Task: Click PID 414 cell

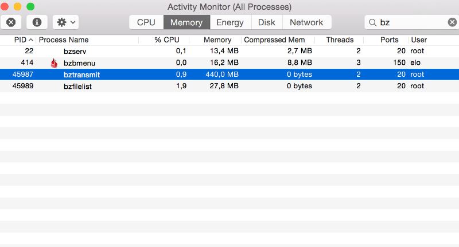Action: click(27, 62)
